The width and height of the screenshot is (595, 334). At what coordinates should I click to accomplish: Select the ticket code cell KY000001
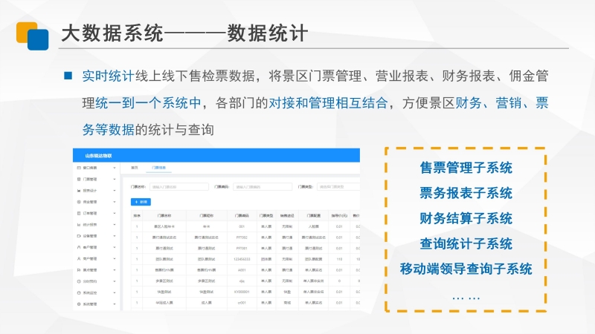pyautogui.click(x=242, y=292)
